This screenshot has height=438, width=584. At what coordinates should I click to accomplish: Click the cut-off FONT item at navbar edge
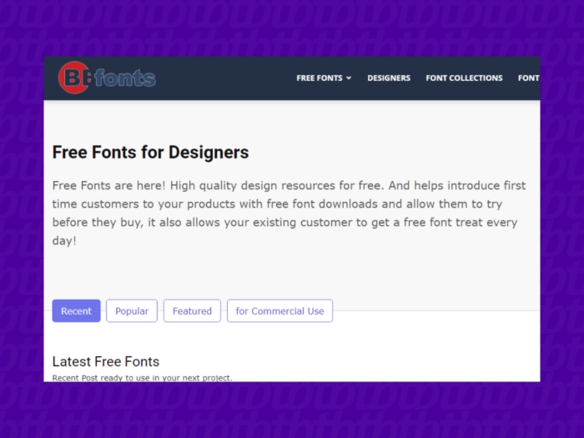(529, 78)
